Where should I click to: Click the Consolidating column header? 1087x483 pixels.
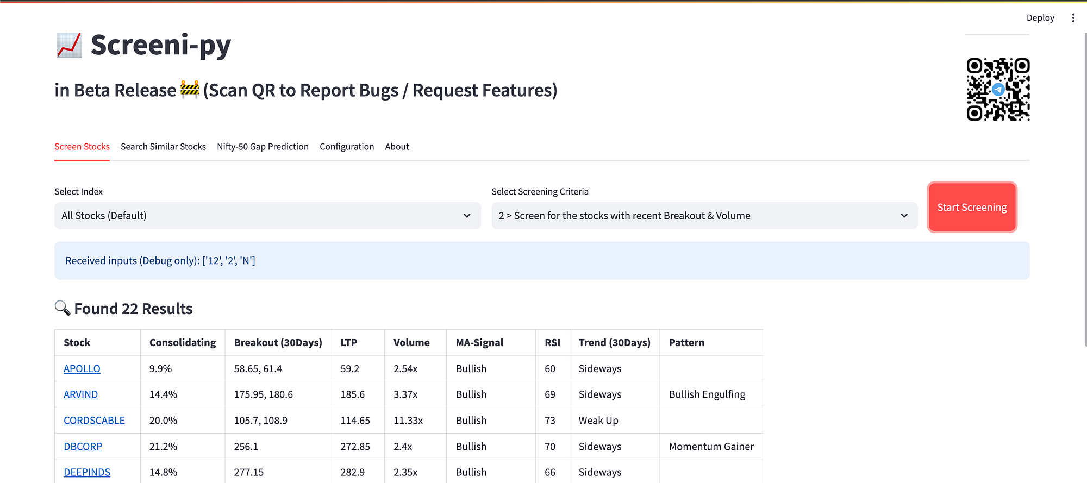coord(183,342)
